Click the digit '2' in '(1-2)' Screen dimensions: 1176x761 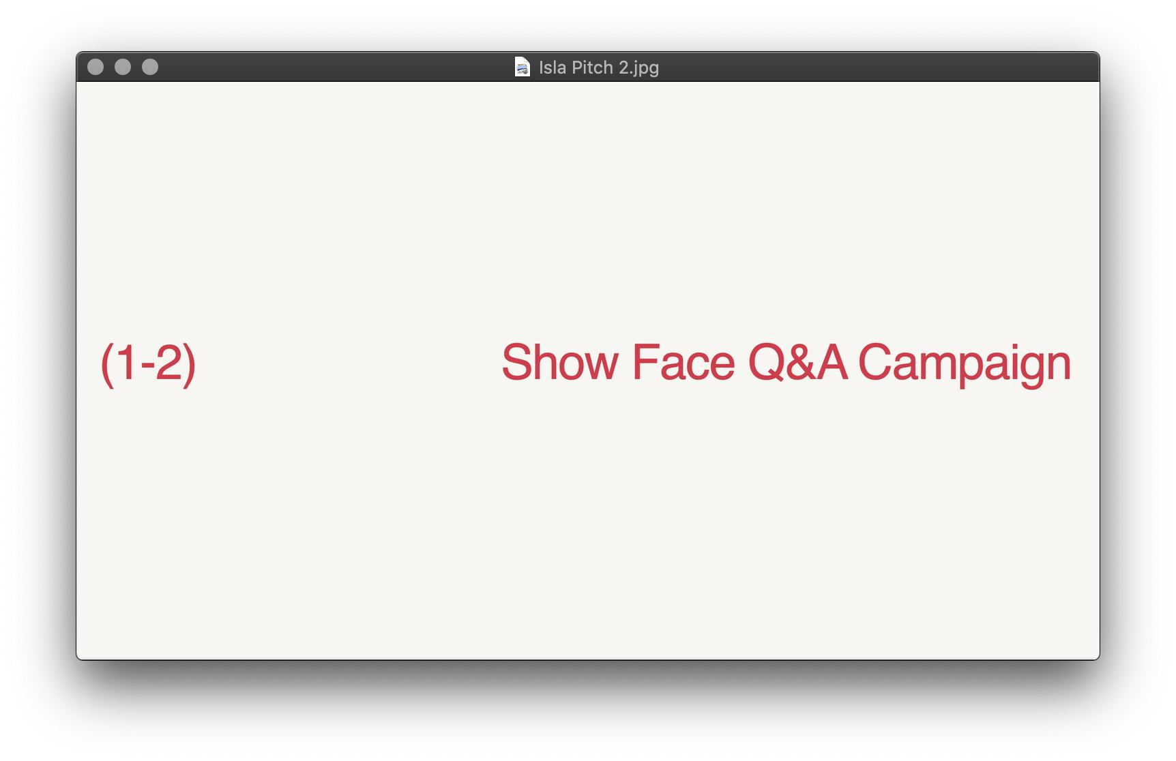point(168,362)
